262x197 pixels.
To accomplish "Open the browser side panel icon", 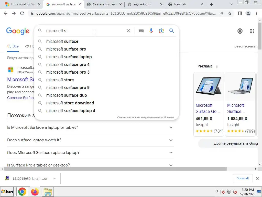I will tap(240, 13).
